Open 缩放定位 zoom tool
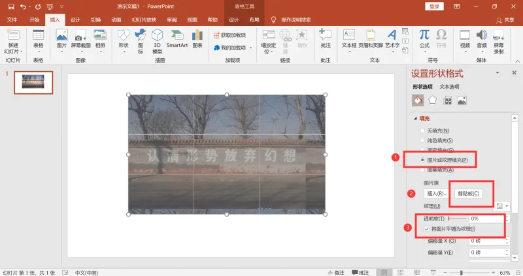Image resolution: width=523 pixels, height=276 pixels. pos(269,42)
